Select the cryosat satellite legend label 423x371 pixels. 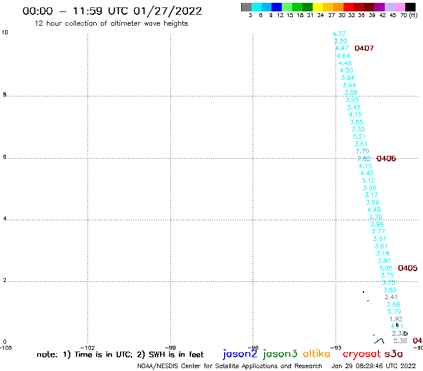362,354
